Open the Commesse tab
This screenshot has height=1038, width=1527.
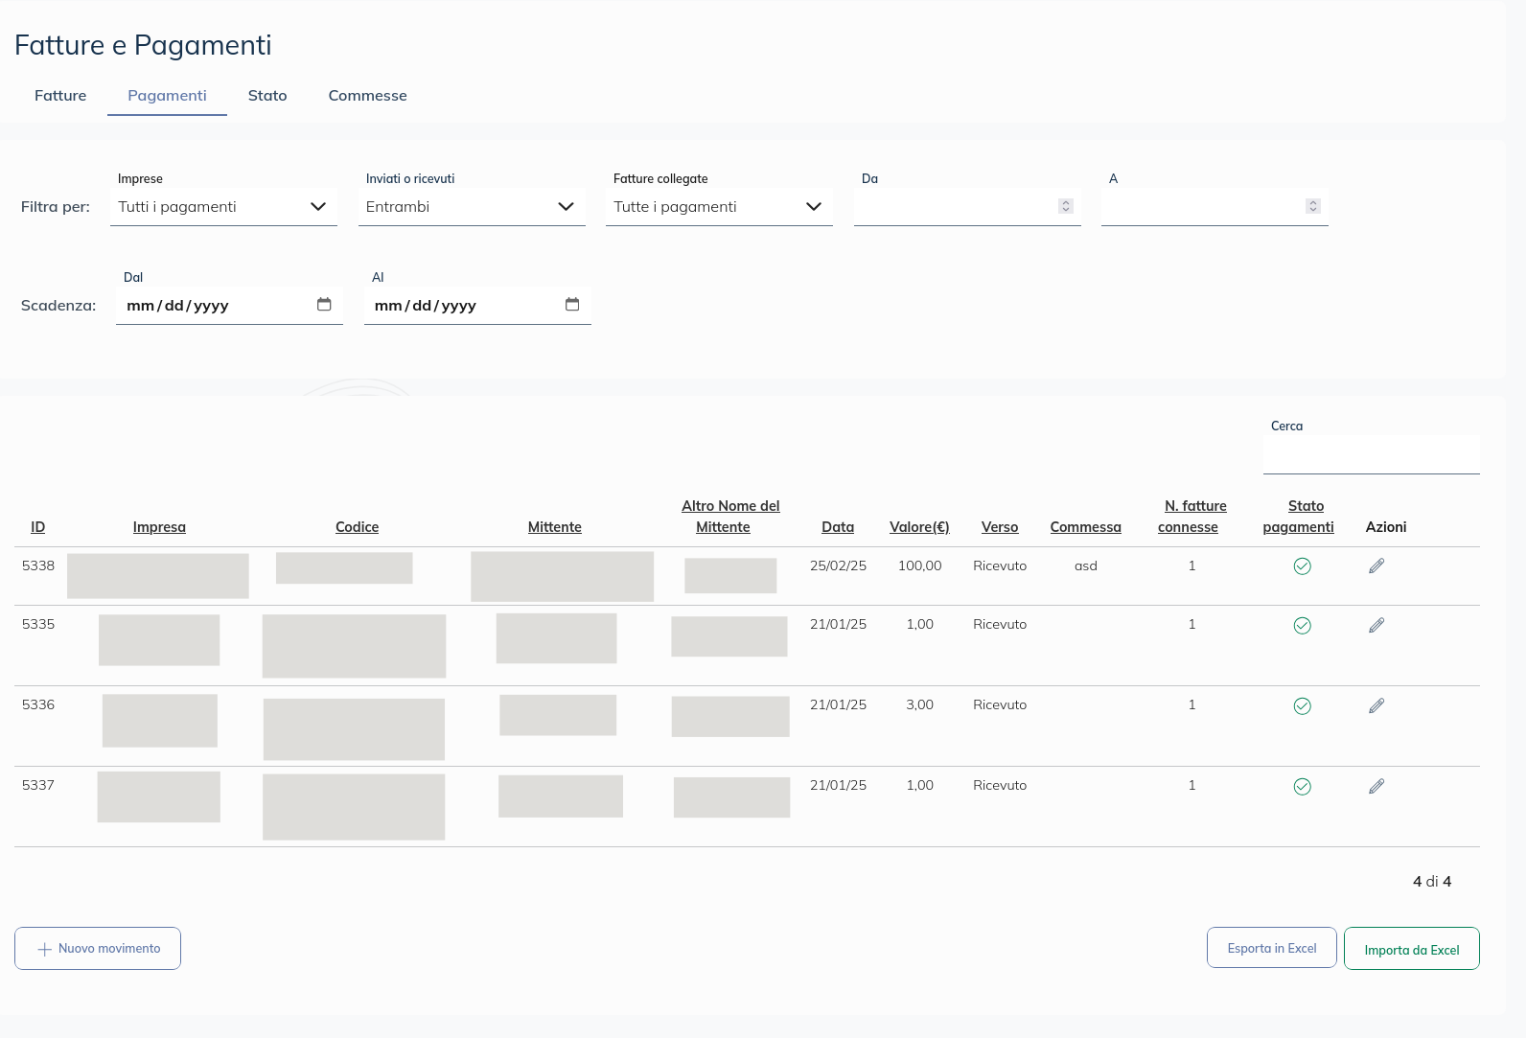point(367,96)
